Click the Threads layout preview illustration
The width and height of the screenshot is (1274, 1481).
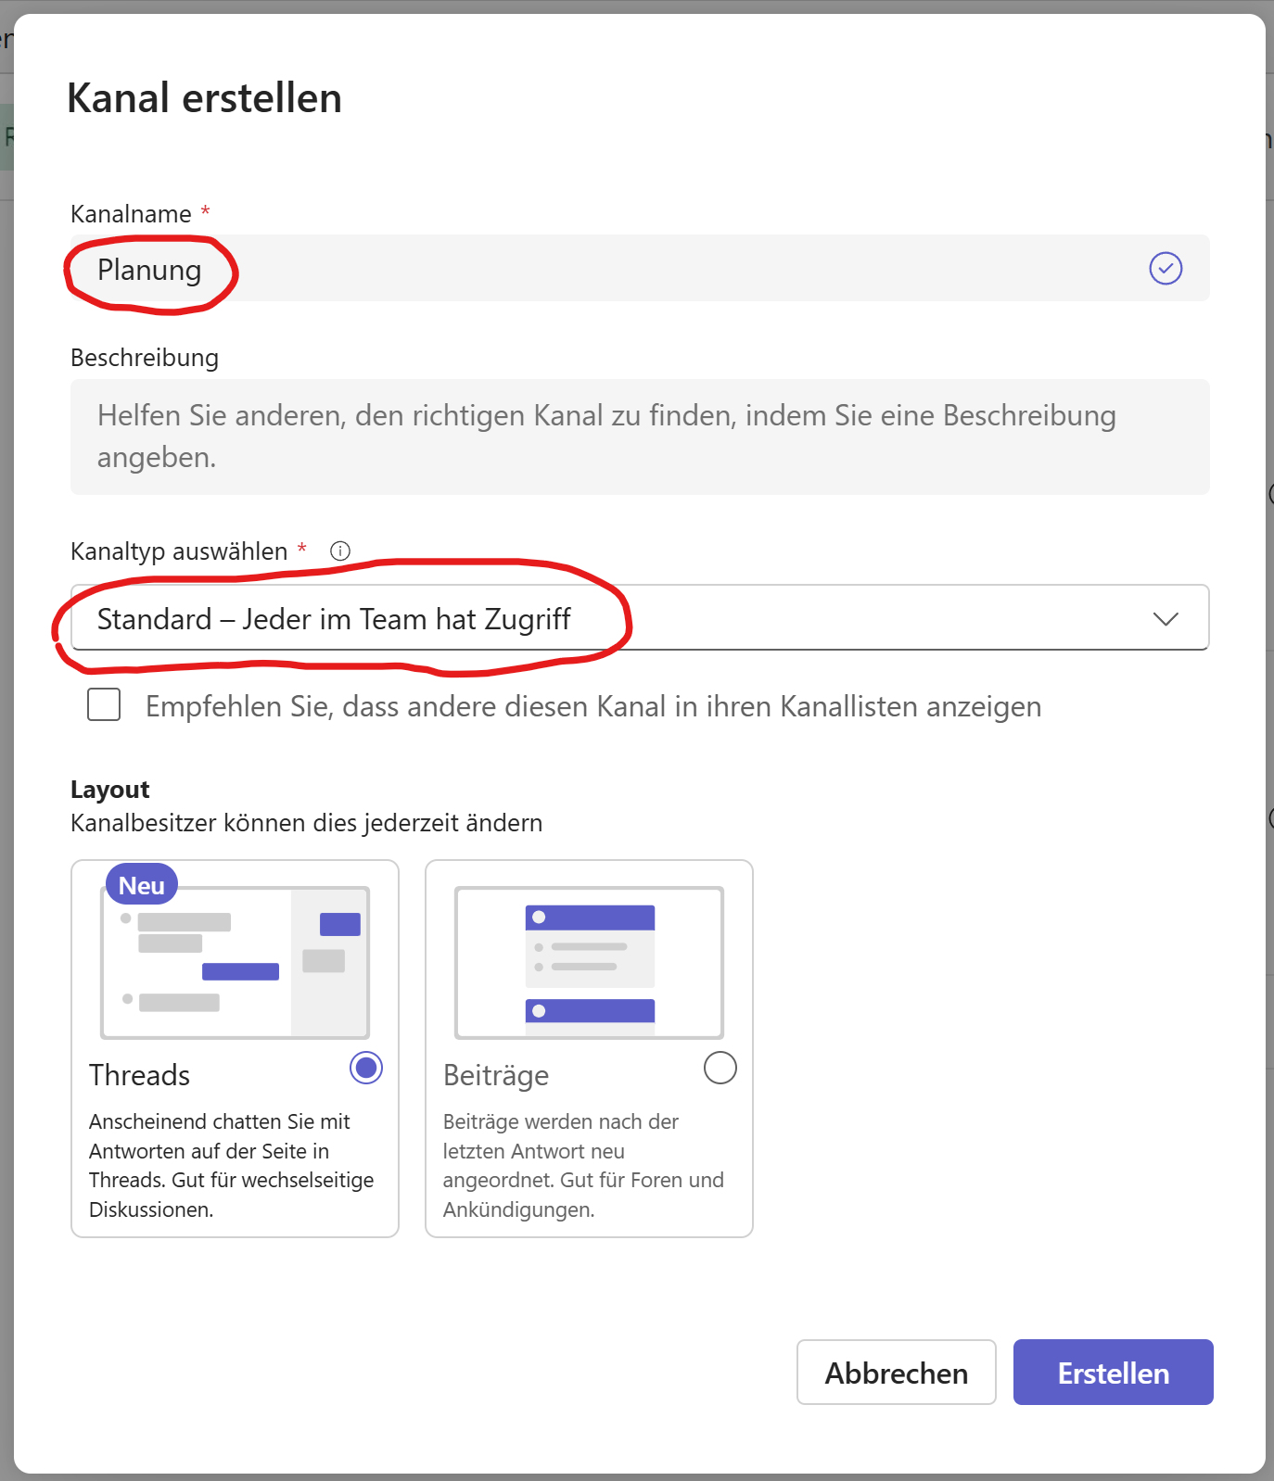[x=236, y=963]
